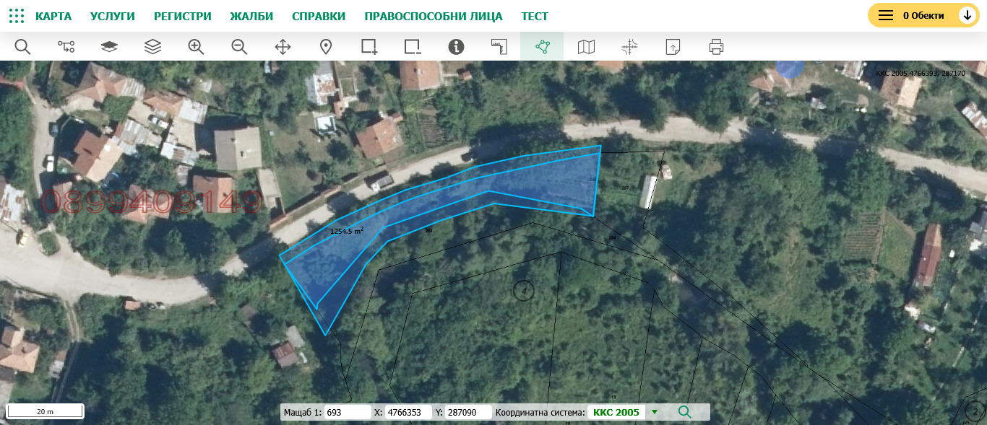Select the route/connection nodes tool

(x=66, y=47)
